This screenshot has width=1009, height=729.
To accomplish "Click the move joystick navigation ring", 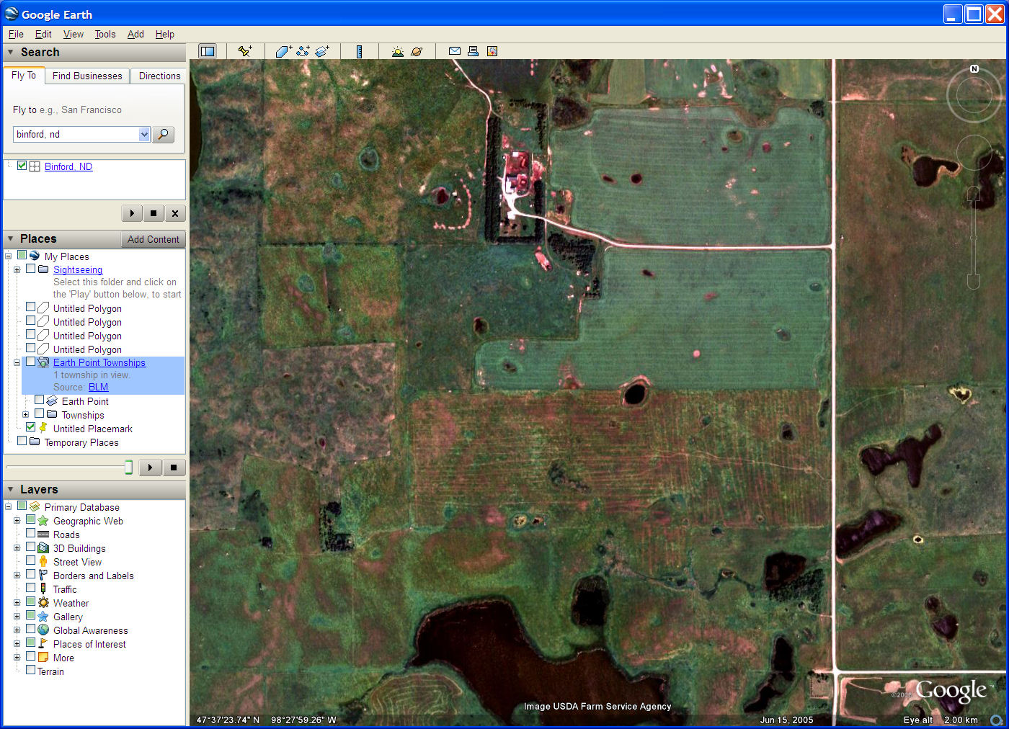I will click(974, 153).
